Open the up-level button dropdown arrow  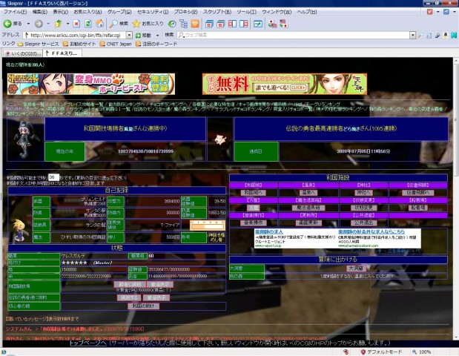(67, 24)
